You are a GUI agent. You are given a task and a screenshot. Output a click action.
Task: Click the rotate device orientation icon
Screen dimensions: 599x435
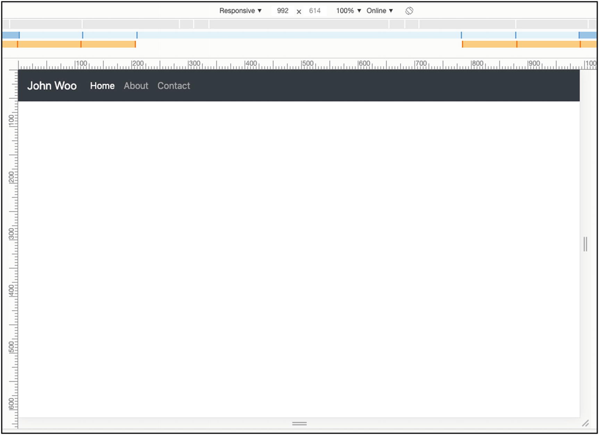(409, 11)
